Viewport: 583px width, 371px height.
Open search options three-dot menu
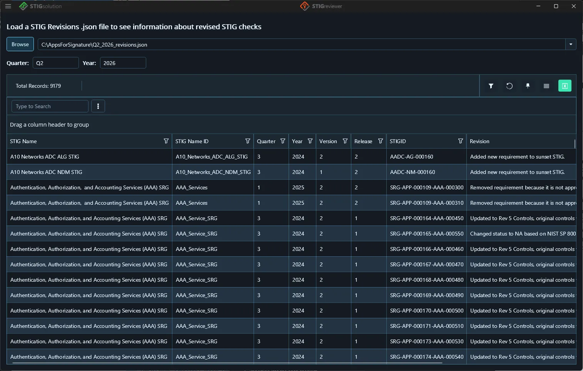(x=98, y=106)
